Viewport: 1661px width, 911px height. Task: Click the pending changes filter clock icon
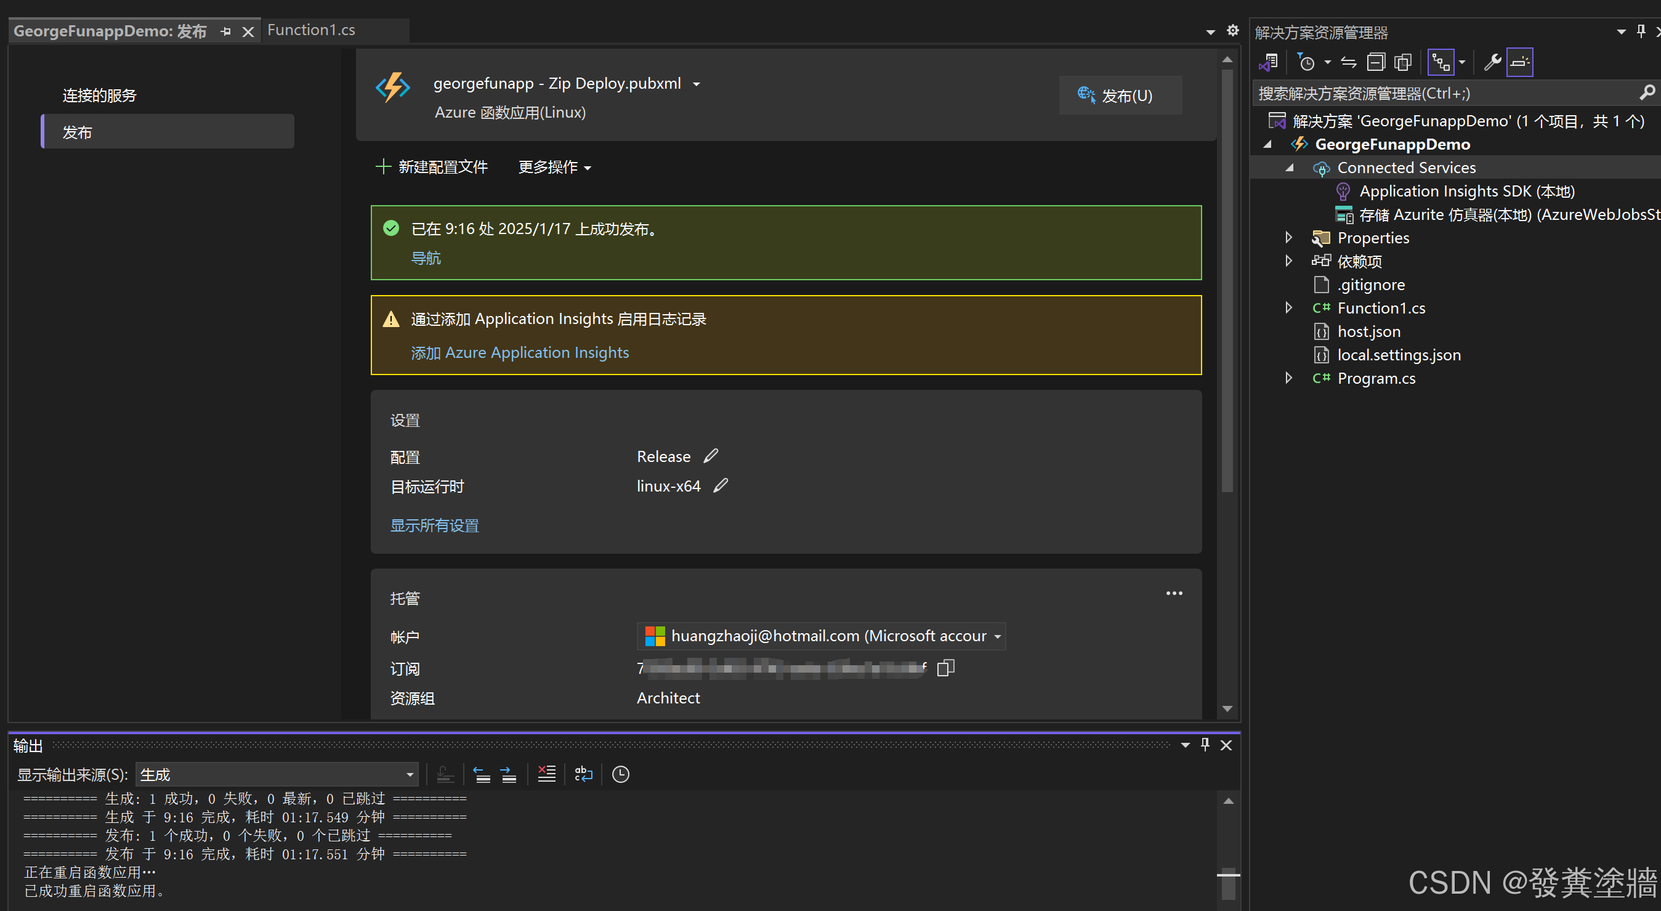(x=1306, y=63)
